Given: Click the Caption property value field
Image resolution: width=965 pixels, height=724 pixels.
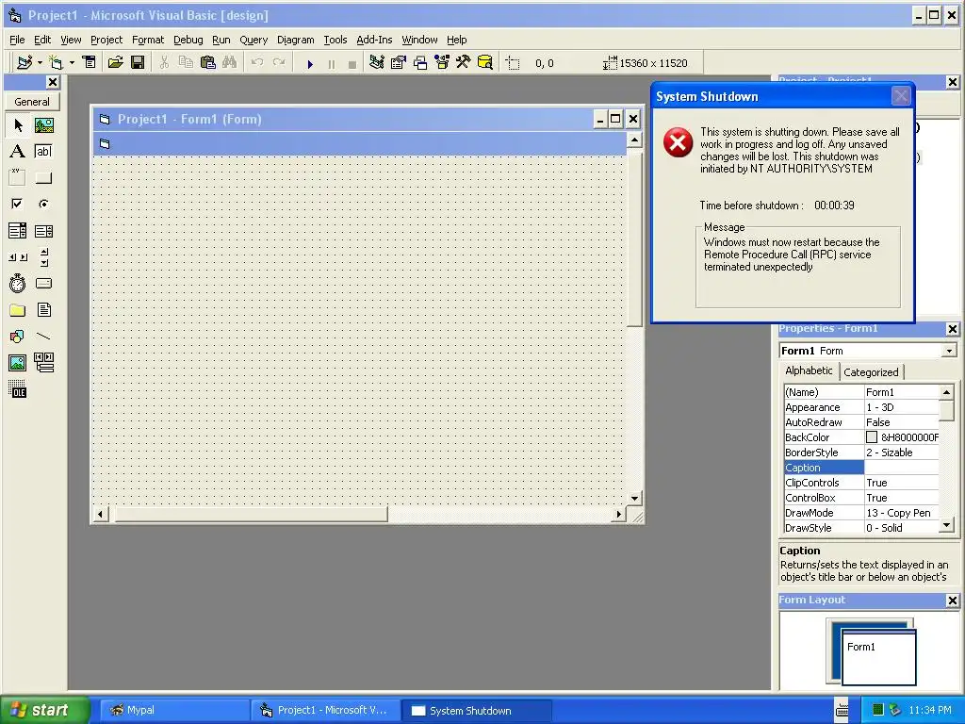Looking at the screenshot, I should tap(902, 468).
